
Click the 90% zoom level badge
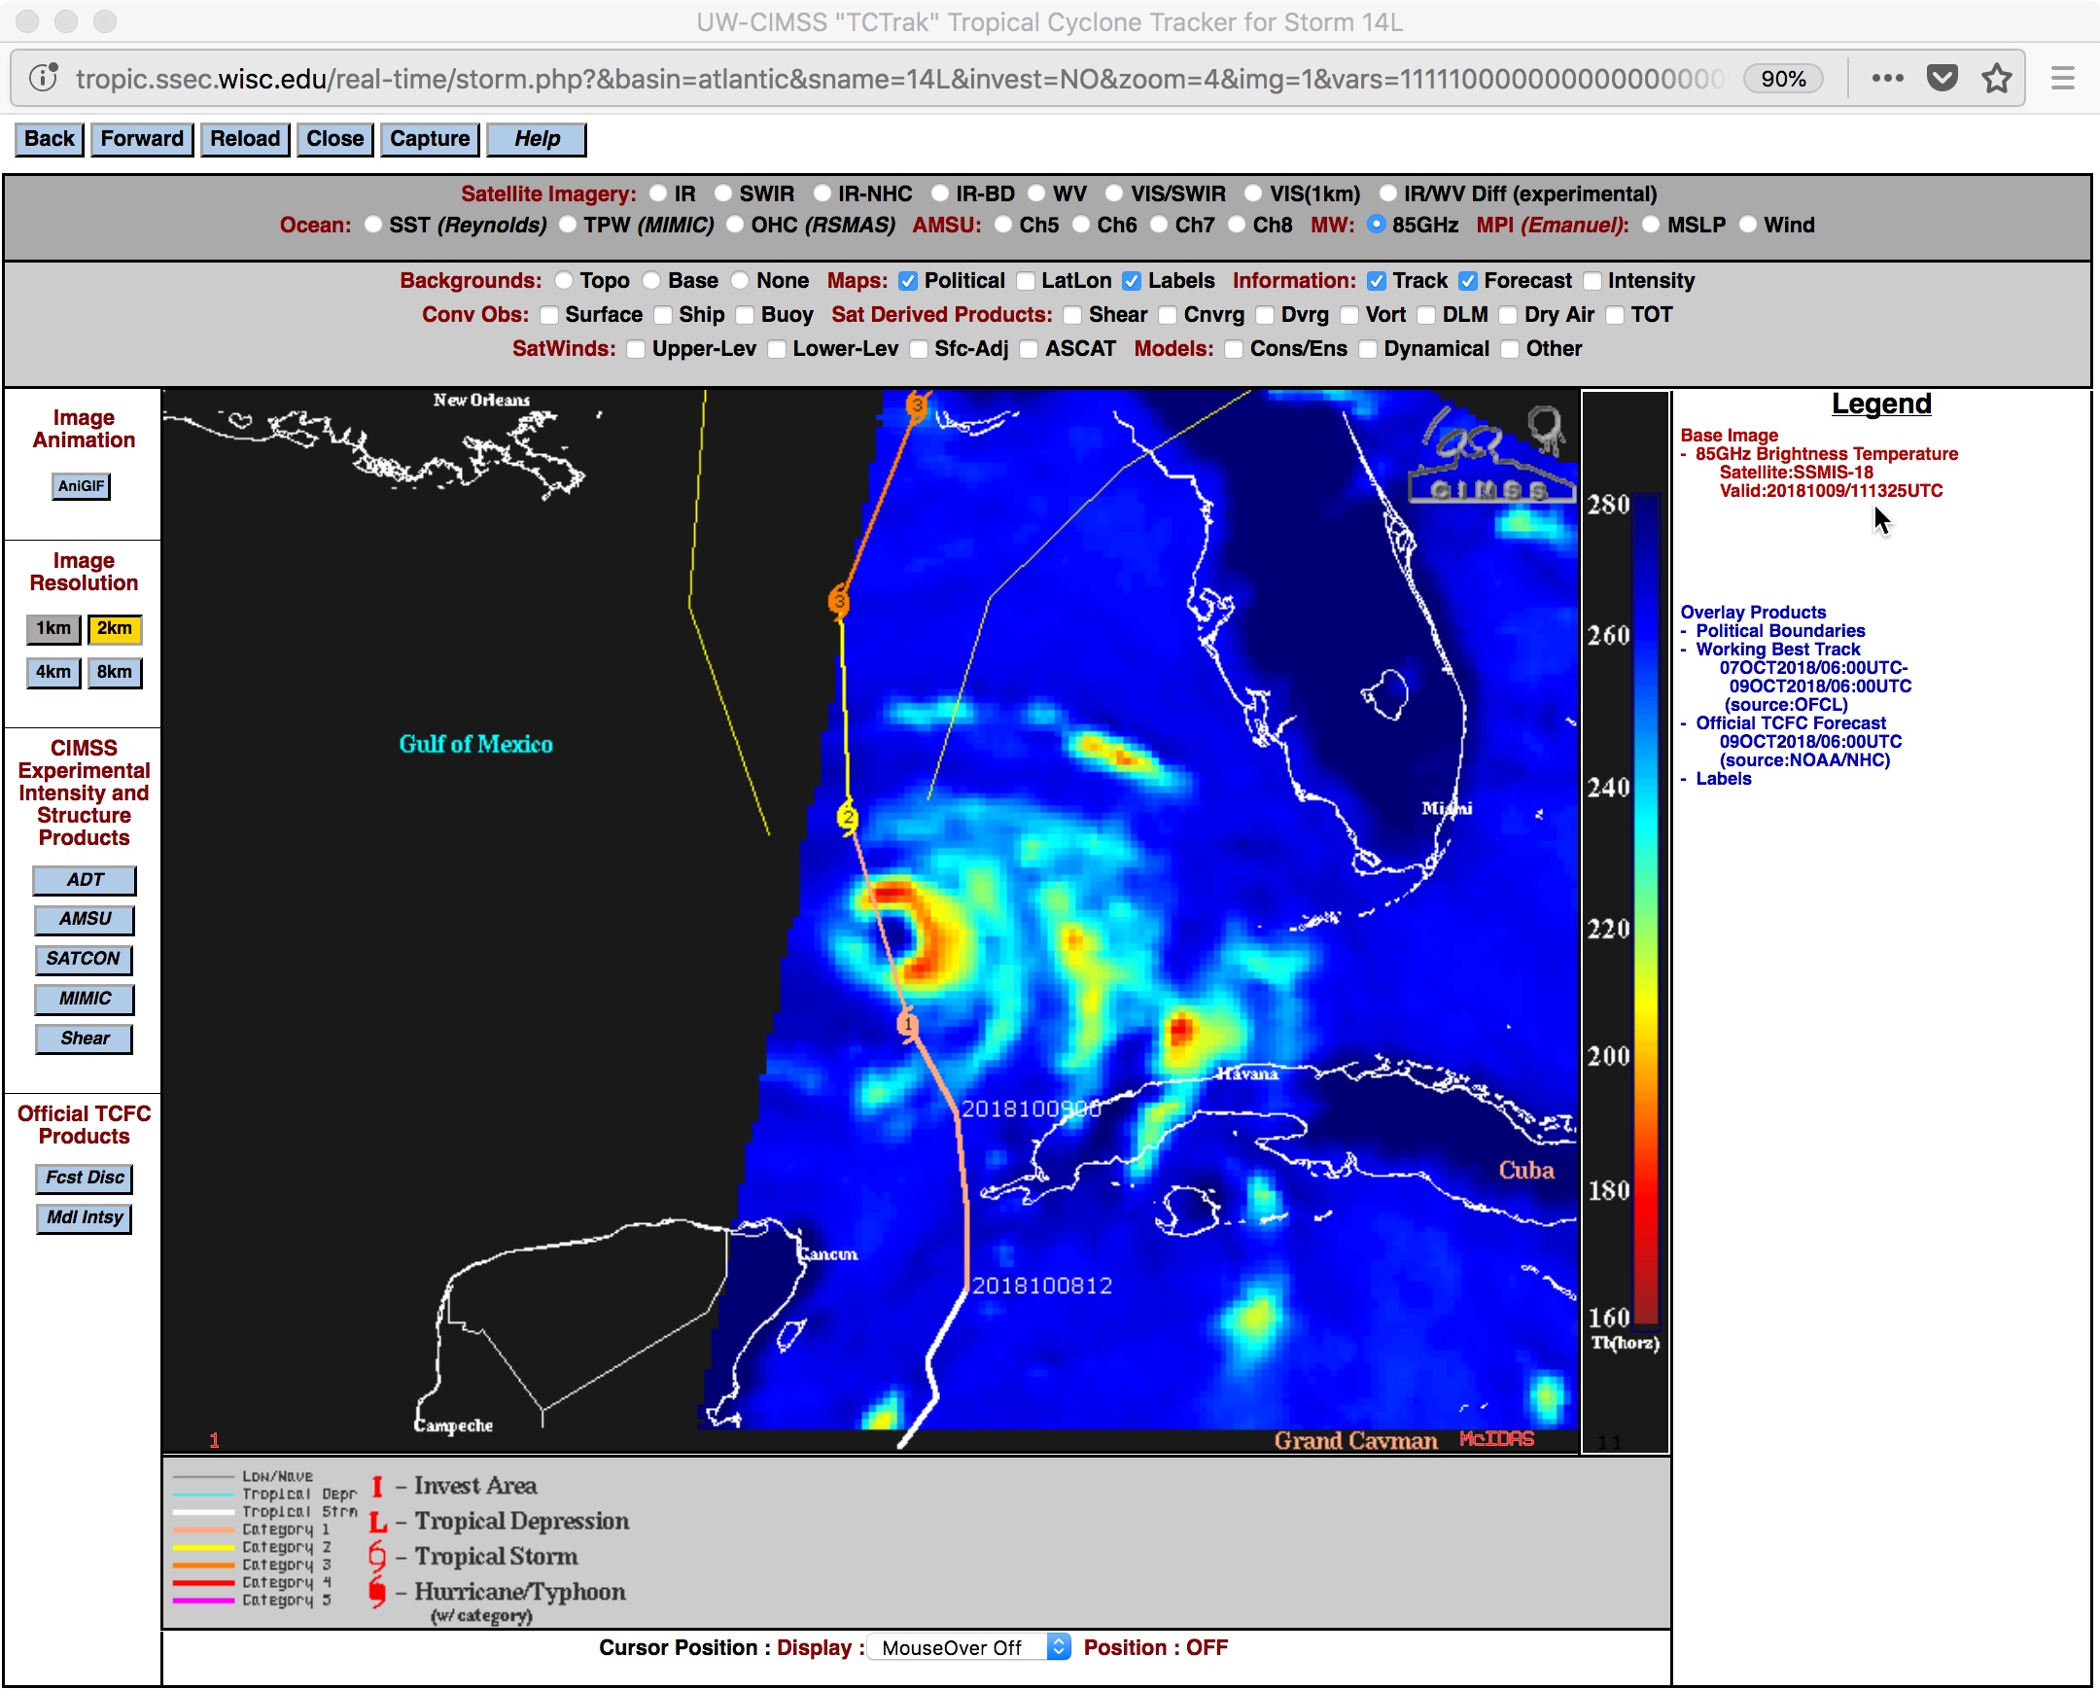pyautogui.click(x=1782, y=79)
